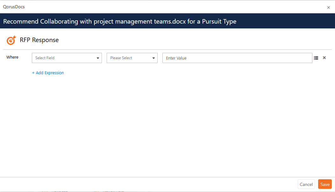Screen dimensions: 335x192
Task: Remove the expression row with x icon
Action: 324,58
